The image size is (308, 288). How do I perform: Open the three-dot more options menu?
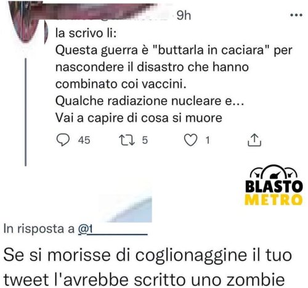pyautogui.click(x=296, y=15)
